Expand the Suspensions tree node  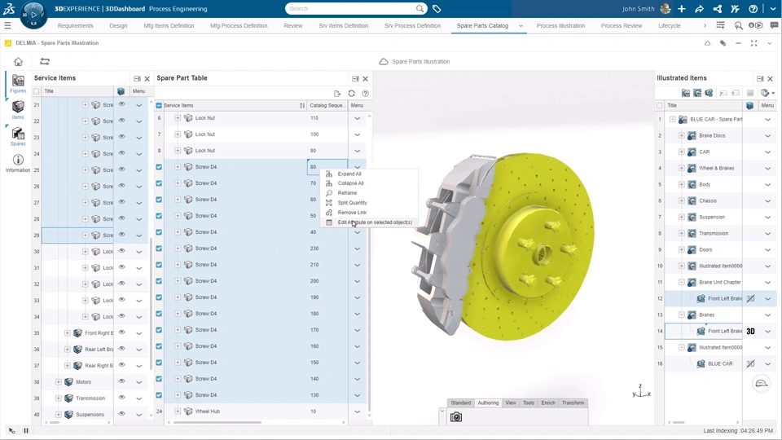[x=59, y=415]
